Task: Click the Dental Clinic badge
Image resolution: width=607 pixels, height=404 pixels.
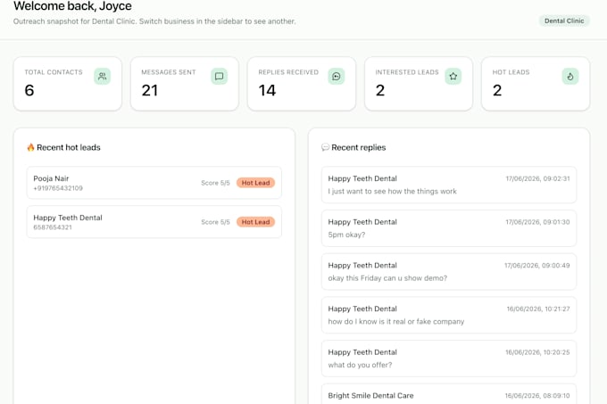Action: point(564,21)
